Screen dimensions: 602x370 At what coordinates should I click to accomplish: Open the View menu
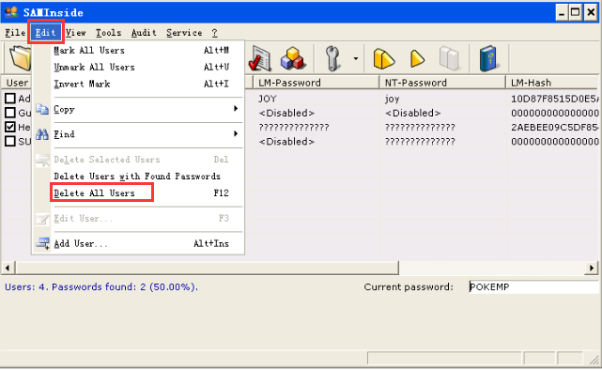click(76, 33)
